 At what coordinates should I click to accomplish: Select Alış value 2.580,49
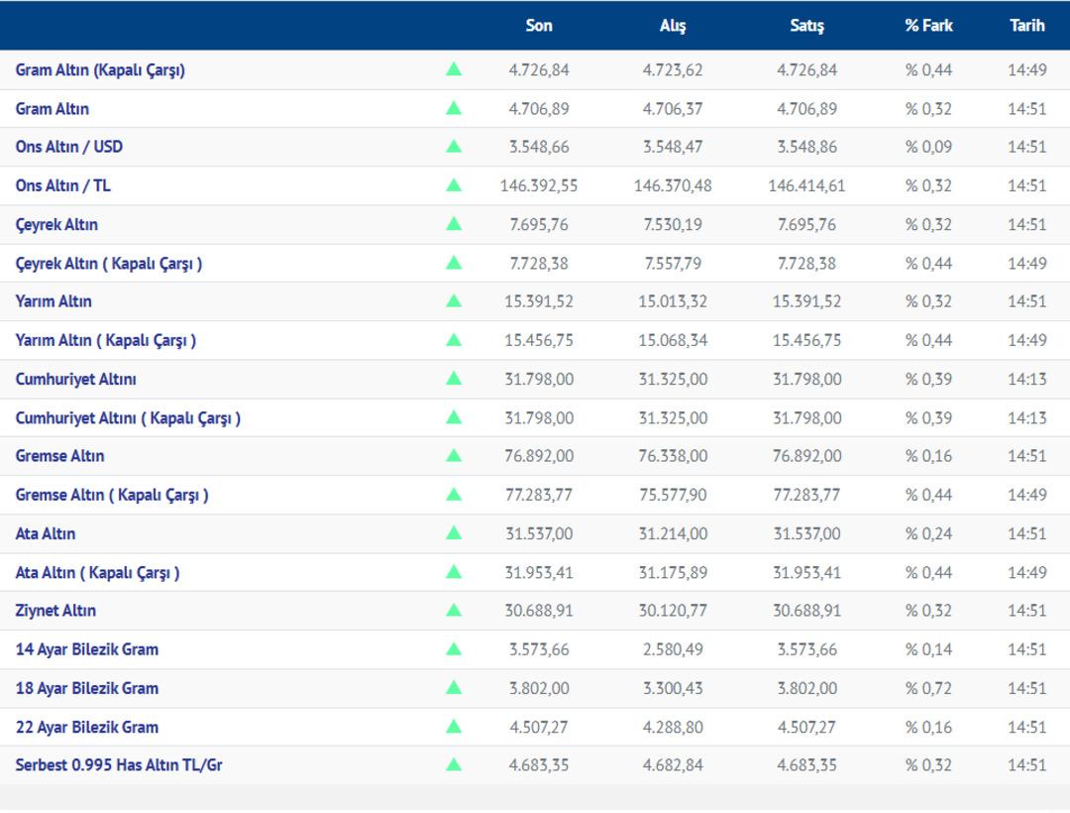pyautogui.click(x=673, y=649)
